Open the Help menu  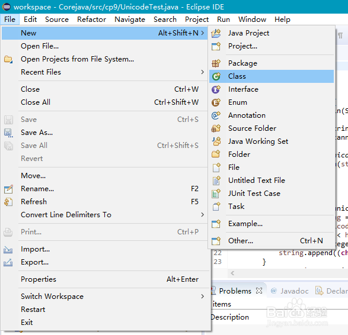[x=282, y=20]
